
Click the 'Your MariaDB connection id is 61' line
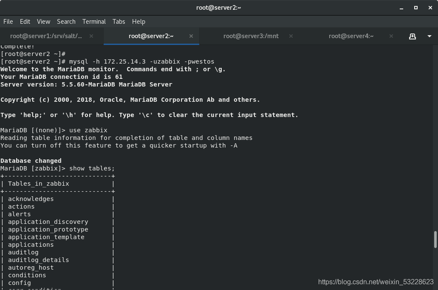[x=62, y=77]
